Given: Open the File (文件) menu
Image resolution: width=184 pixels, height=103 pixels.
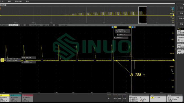Looking at the screenshot, I should (x=2, y=1).
